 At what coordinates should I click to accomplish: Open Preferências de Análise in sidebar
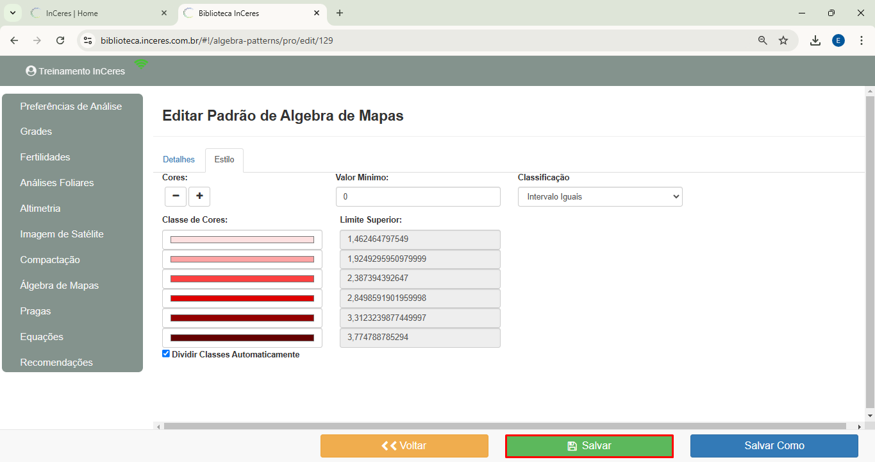pos(71,107)
